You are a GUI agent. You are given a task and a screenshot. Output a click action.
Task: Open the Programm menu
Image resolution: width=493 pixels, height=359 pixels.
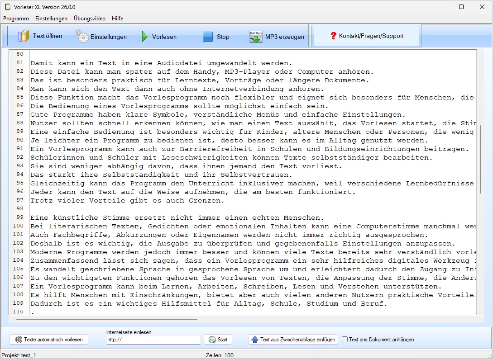[16, 19]
